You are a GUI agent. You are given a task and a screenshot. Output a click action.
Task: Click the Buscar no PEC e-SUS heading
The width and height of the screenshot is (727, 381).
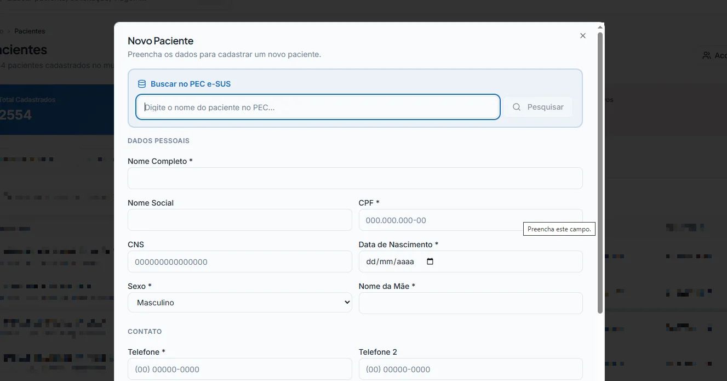191,84
